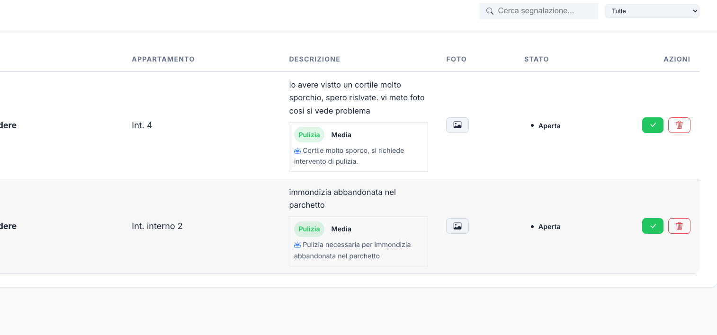Open the photo for the Int. 4 report
This screenshot has width=717, height=335.
[457, 125]
